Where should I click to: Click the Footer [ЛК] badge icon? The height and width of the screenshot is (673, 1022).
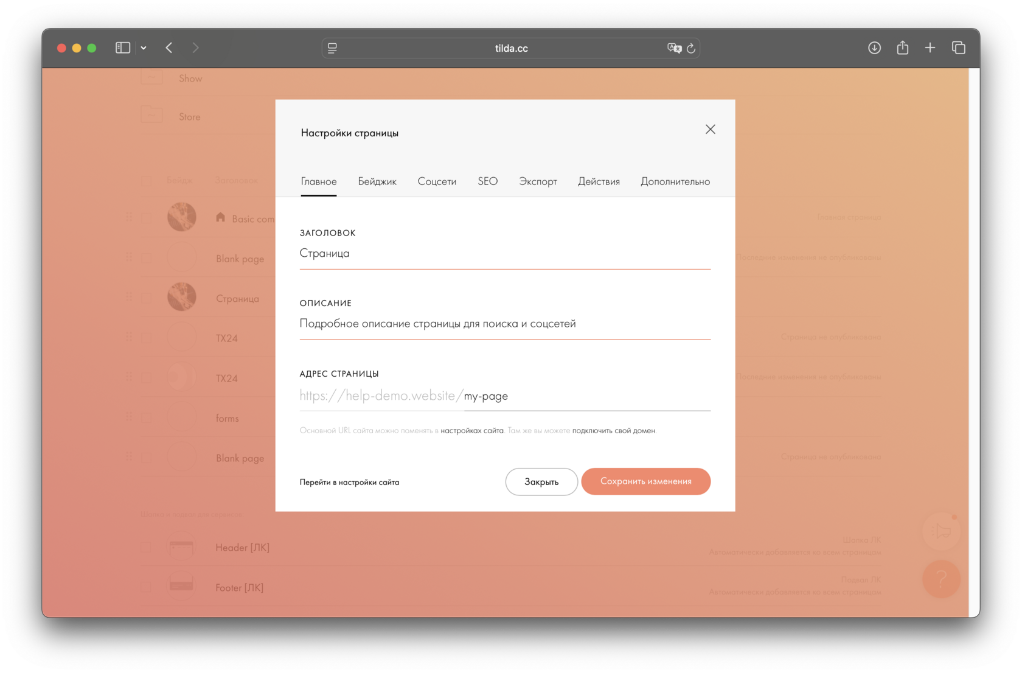point(181,587)
